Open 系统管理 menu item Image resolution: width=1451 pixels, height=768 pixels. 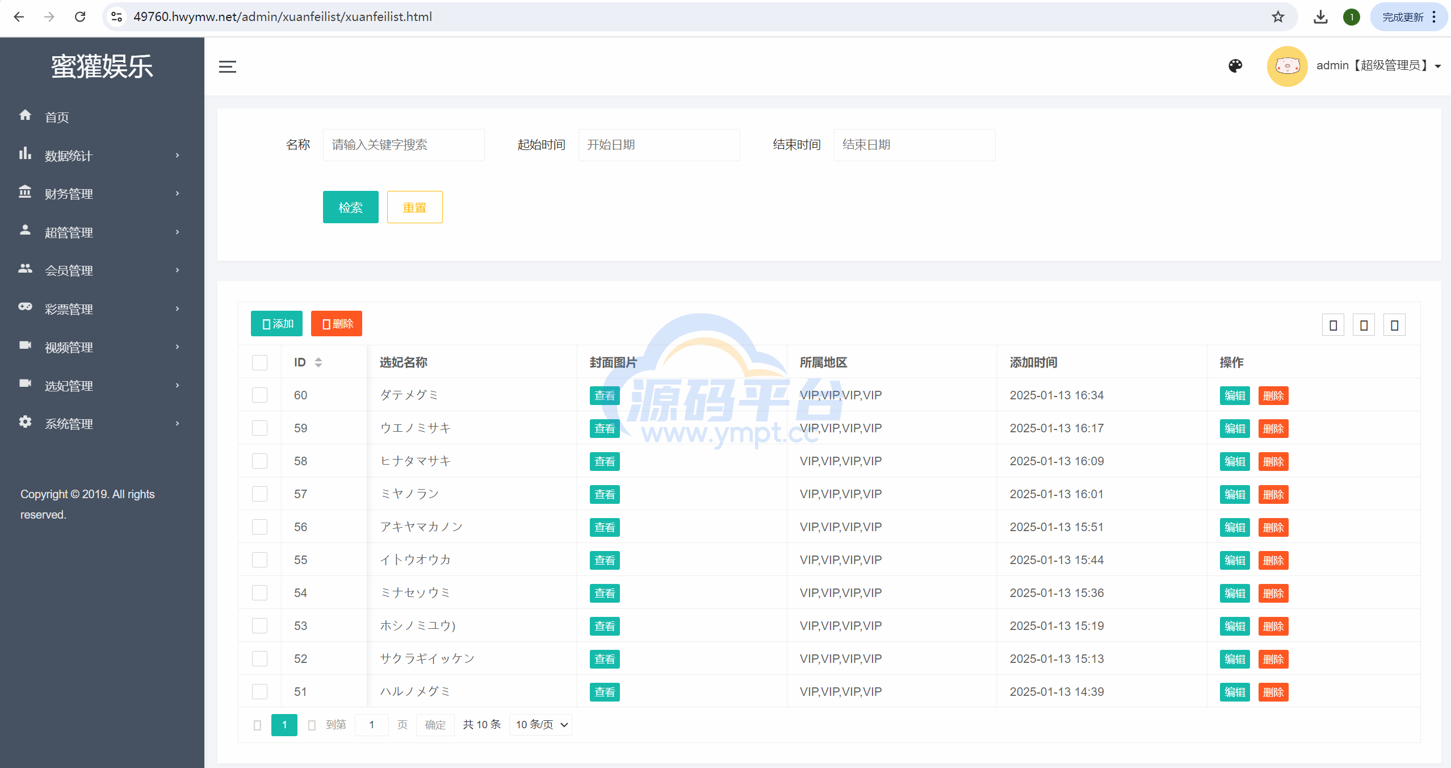[x=69, y=424]
